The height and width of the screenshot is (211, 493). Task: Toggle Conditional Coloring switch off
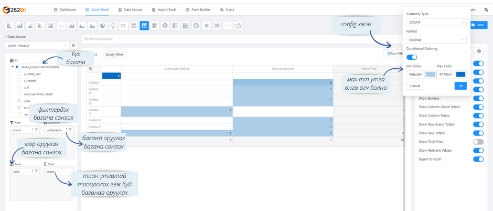click(x=412, y=57)
